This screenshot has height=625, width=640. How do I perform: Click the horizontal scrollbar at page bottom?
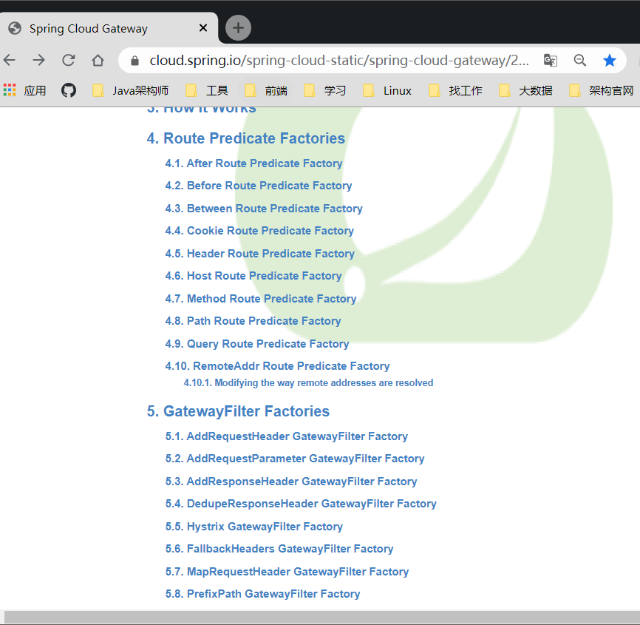point(321,617)
